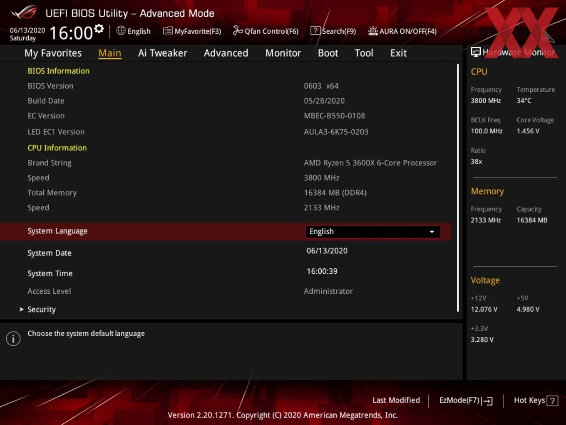566x425 pixels.
Task: Click the Choose the system default language hint
Action: point(86,333)
